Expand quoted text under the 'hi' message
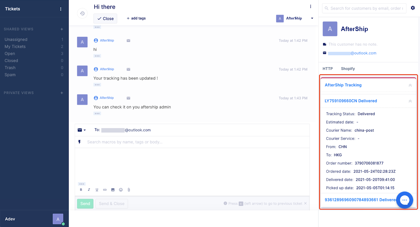This screenshot has width=420, height=227. tap(97, 56)
